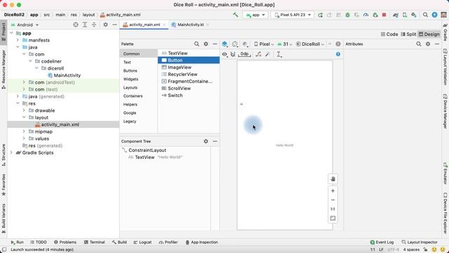The width and height of the screenshot is (449, 253).
Task: Toggle the design View Options eye icon
Action: [224, 54]
